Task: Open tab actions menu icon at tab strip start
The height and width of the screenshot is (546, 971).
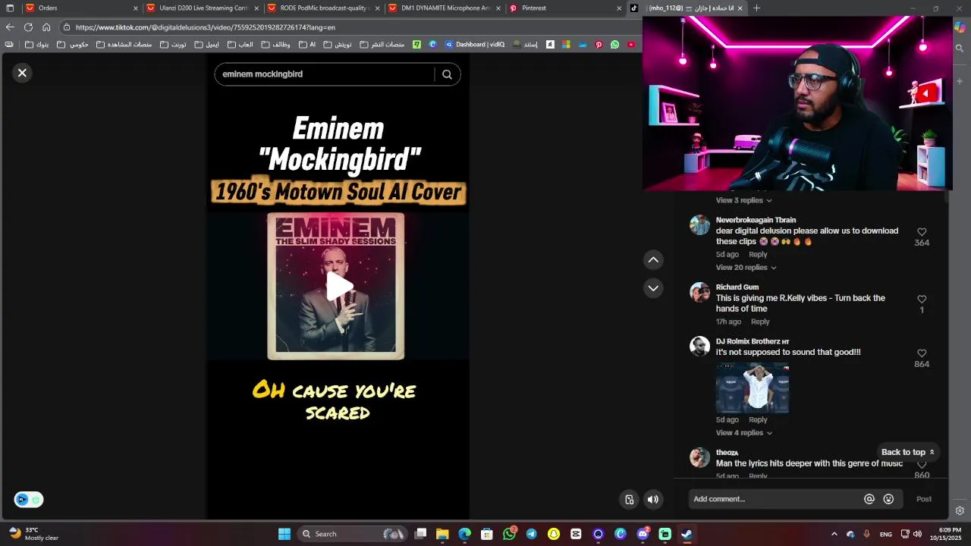Action: coord(10,8)
